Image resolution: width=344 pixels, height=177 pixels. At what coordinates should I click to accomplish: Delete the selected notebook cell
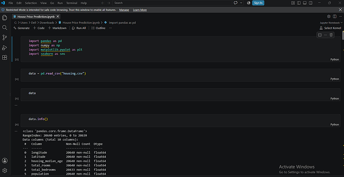tap(331, 35)
